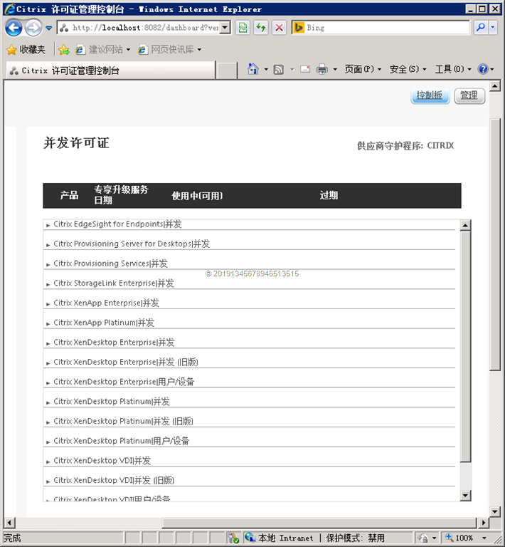Expand Citrix EdgeSight for Endpoints row
The width and height of the screenshot is (505, 547).
point(48,224)
